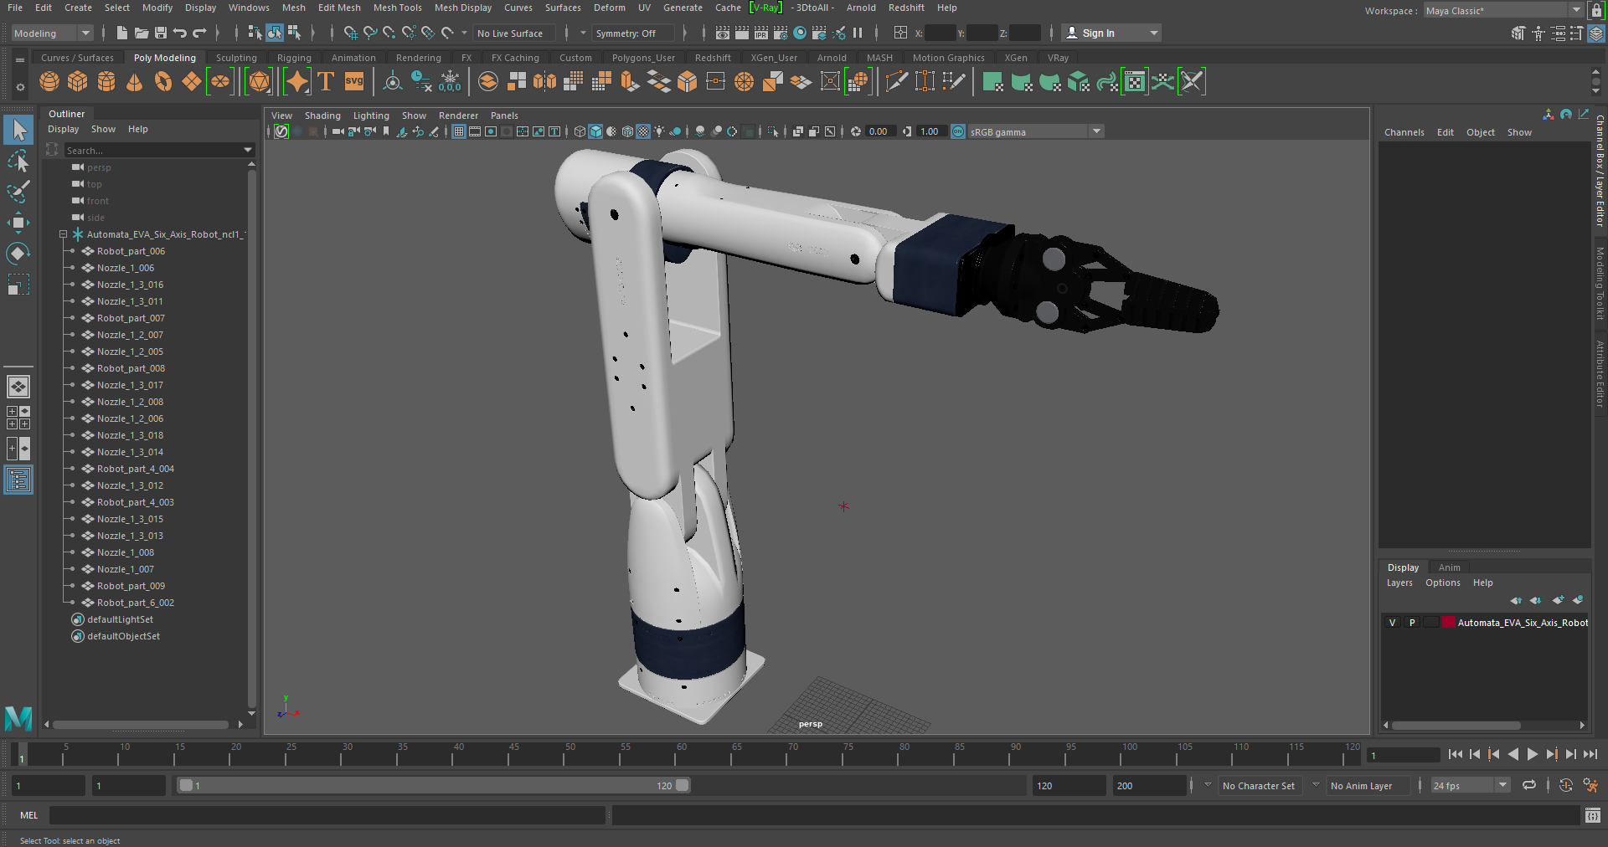Click the Outliner search input field
The height and width of the screenshot is (847, 1608).
coord(153,150)
